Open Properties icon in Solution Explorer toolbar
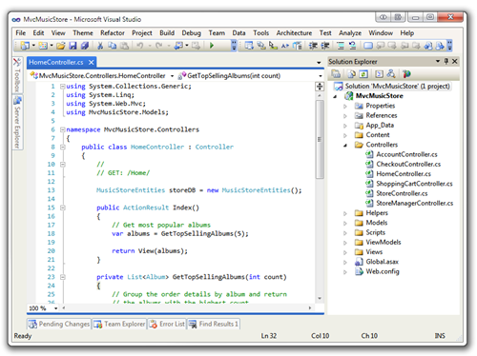 click(x=336, y=74)
